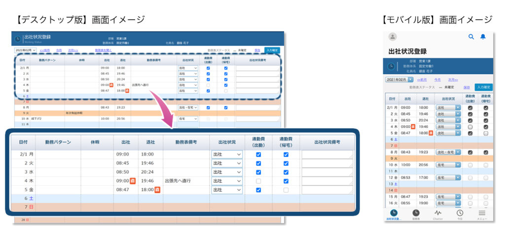Tap the 今日 clock icon in bottom bar
The image size is (505, 234).
[x=460, y=214]
